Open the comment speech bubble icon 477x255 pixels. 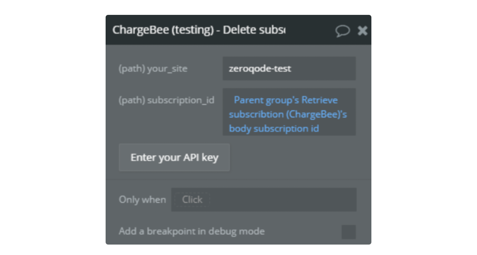343,31
